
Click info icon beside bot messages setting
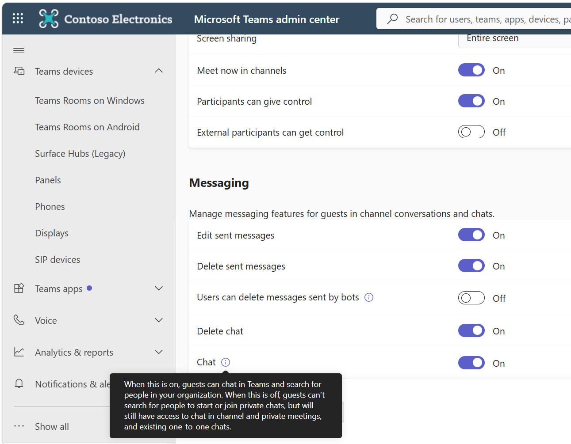pos(369,297)
